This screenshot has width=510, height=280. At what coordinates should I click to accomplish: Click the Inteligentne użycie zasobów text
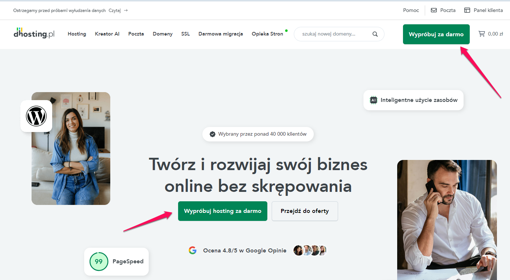[x=419, y=100]
